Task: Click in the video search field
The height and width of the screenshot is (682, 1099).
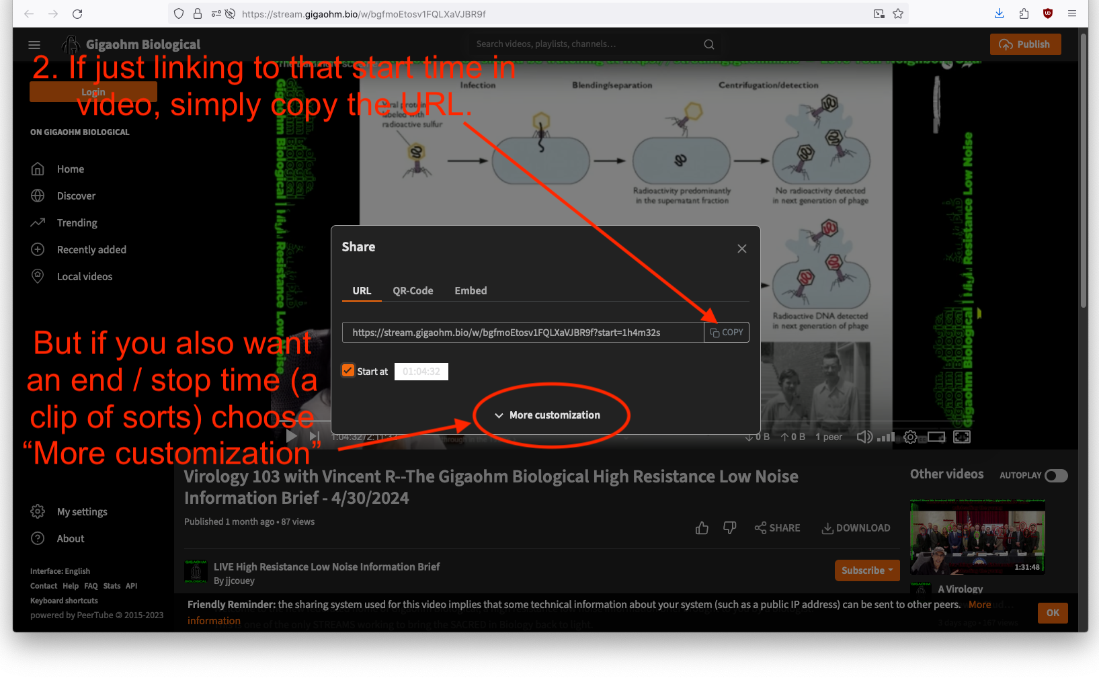Action: coord(585,44)
